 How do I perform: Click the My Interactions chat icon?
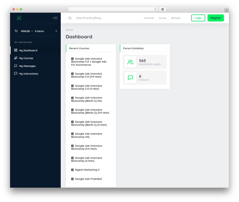pos(16,74)
